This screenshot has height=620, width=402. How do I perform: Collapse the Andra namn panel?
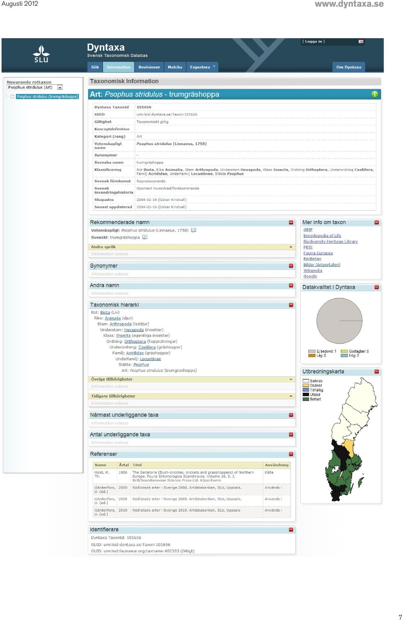[x=291, y=285]
